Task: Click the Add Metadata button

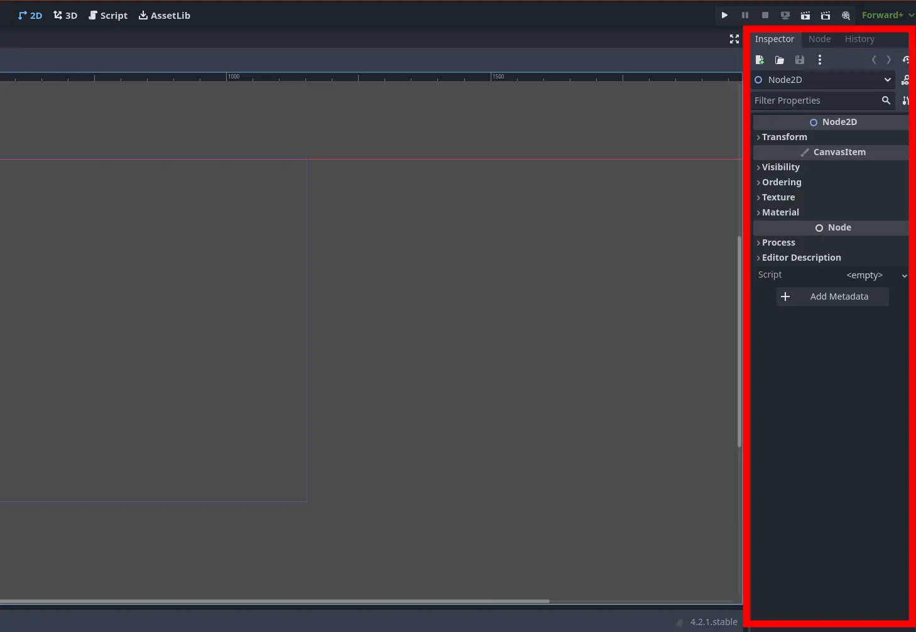Action: point(832,297)
